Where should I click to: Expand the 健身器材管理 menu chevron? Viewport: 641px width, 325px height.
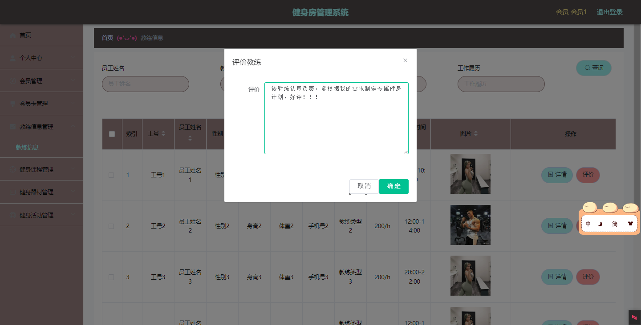tap(73, 192)
